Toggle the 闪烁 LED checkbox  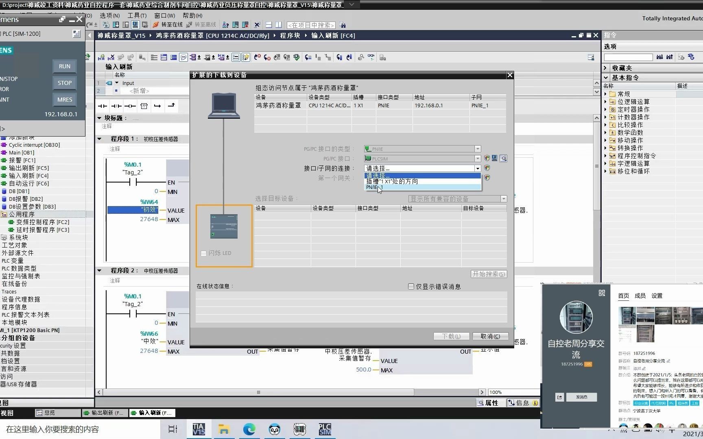tap(204, 253)
